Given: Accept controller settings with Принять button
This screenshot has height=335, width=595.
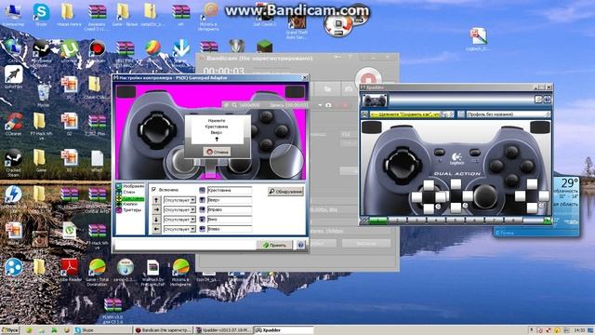Looking at the screenshot, I should pyautogui.click(x=274, y=245).
